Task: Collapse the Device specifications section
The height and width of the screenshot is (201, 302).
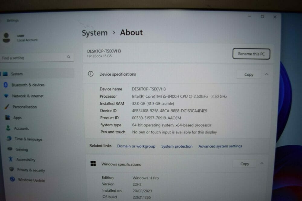Action: click(267, 74)
